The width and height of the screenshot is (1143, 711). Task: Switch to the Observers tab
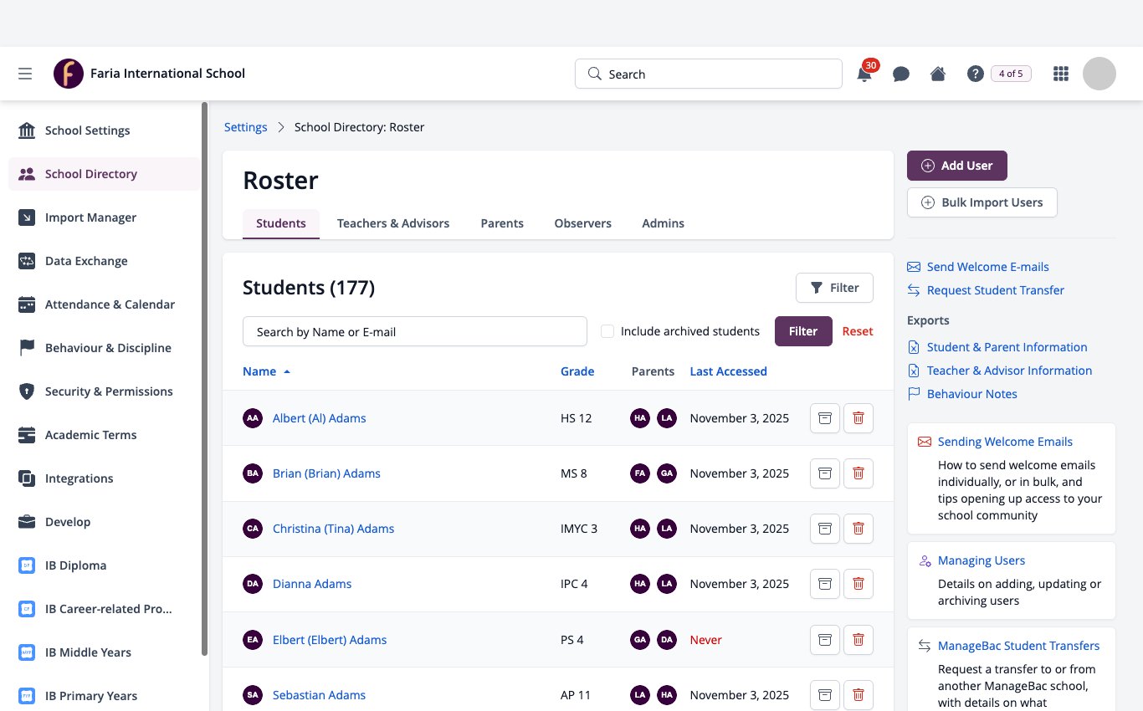(582, 223)
